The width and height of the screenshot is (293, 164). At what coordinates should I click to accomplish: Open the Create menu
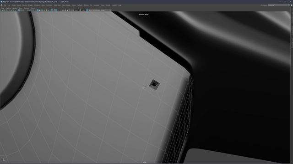coord(14,5)
